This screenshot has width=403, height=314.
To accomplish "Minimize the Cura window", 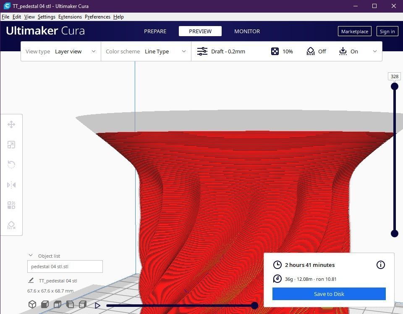I will 356,6.
